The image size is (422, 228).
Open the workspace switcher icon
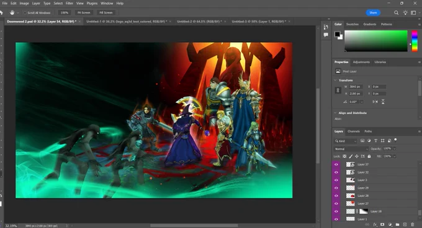pos(413,12)
